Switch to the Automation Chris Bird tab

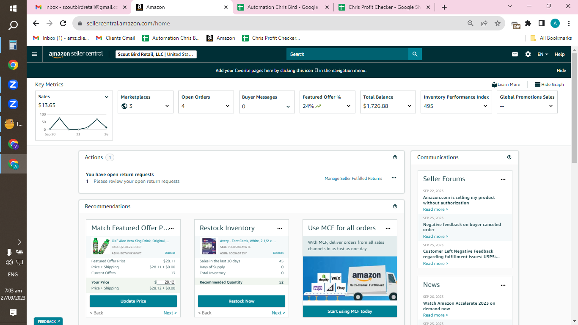point(282,7)
